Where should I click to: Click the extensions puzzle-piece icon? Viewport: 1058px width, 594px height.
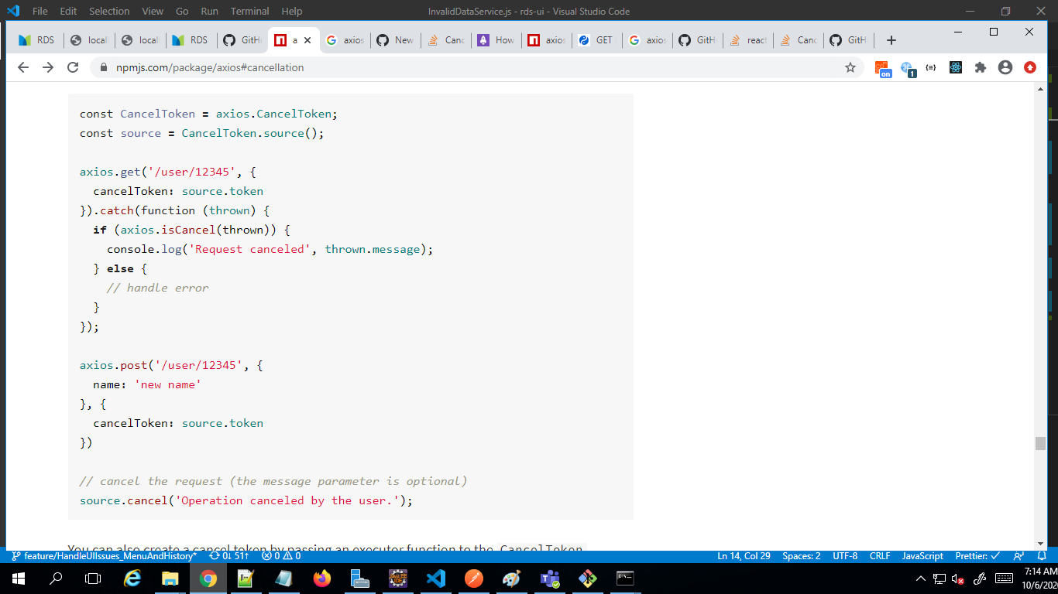point(981,67)
